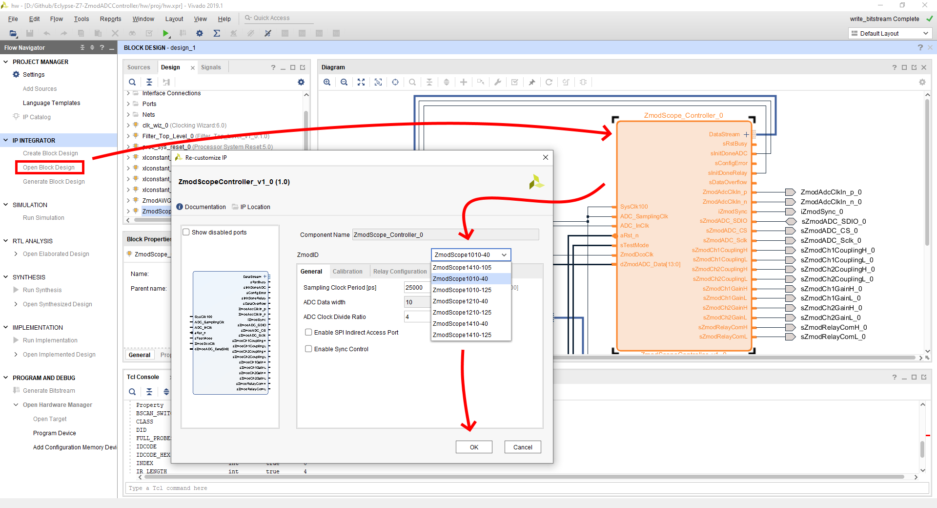Open the Default Layout dropdown

[890, 33]
